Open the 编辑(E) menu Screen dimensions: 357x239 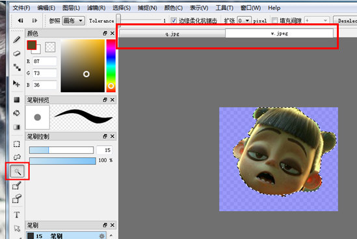(46, 8)
